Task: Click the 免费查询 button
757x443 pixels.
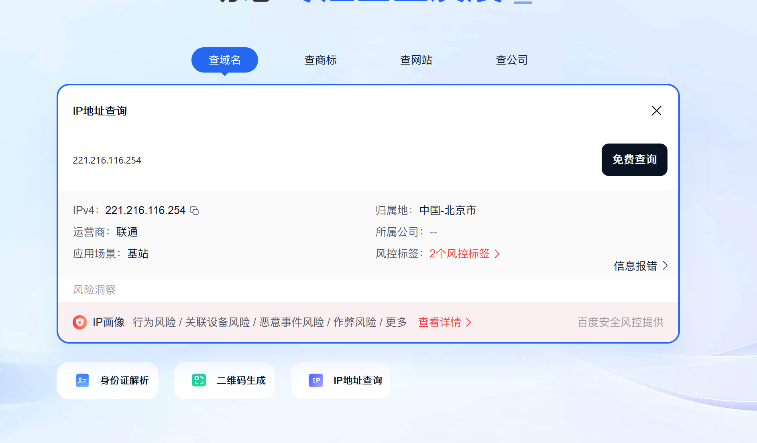Action: pos(634,160)
